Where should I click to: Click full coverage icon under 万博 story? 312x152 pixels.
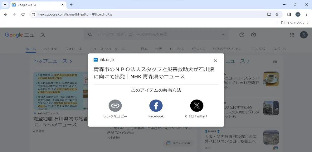[x=275, y=148]
